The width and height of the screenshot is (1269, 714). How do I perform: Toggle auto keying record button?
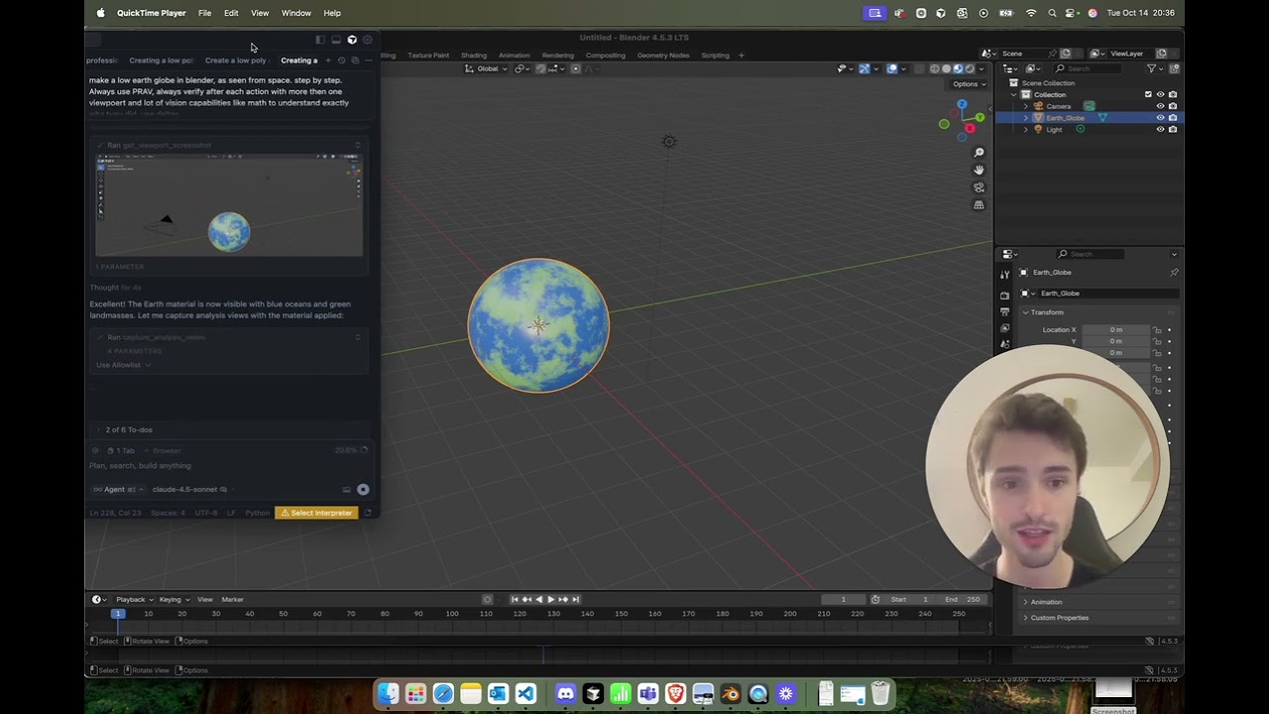click(487, 599)
